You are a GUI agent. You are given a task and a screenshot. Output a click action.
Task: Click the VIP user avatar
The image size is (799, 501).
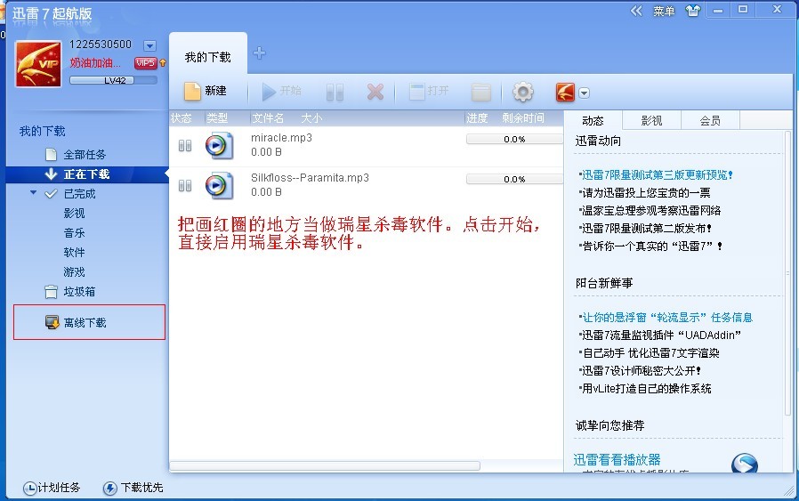tap(39, 64)
